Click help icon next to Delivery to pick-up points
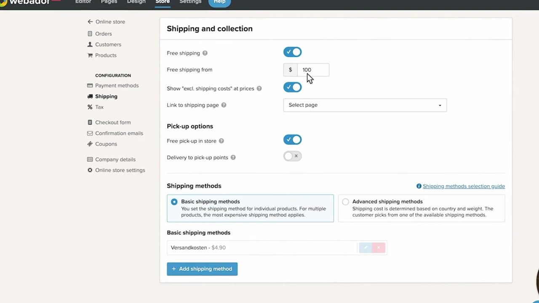Viewport: 539px width, 303px height. click(233, 157)
